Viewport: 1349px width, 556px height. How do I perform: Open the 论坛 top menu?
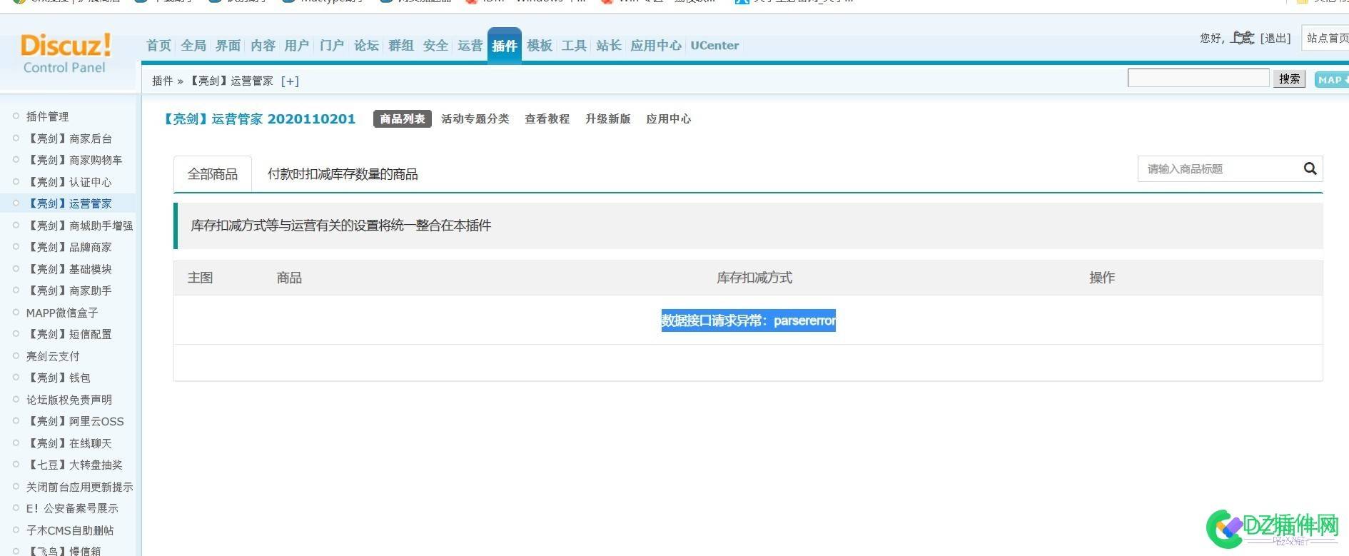[366, 46]
